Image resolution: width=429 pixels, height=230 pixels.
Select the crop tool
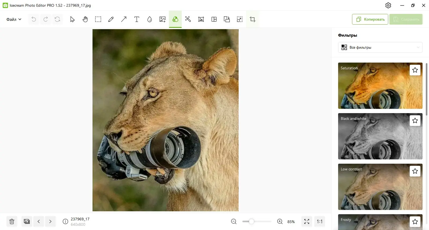[x=253, y=19]
